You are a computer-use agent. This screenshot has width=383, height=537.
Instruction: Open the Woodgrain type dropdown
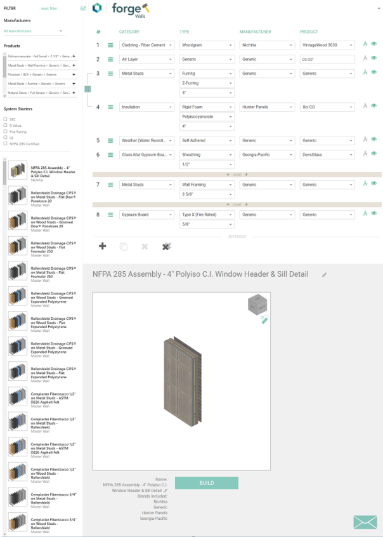click(207, 45)
